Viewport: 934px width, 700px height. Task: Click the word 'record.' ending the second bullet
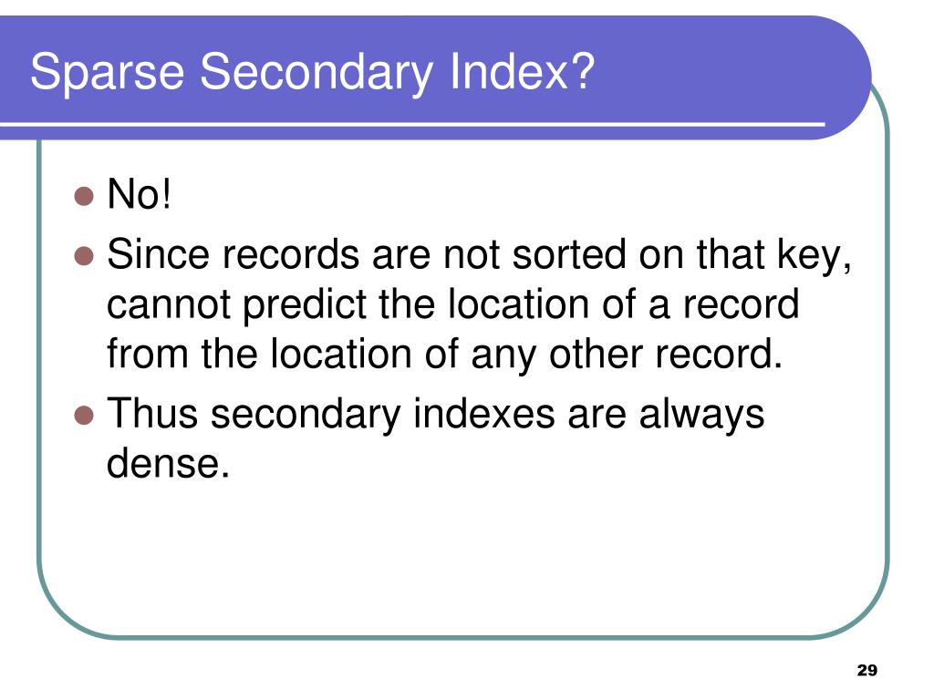719,354
